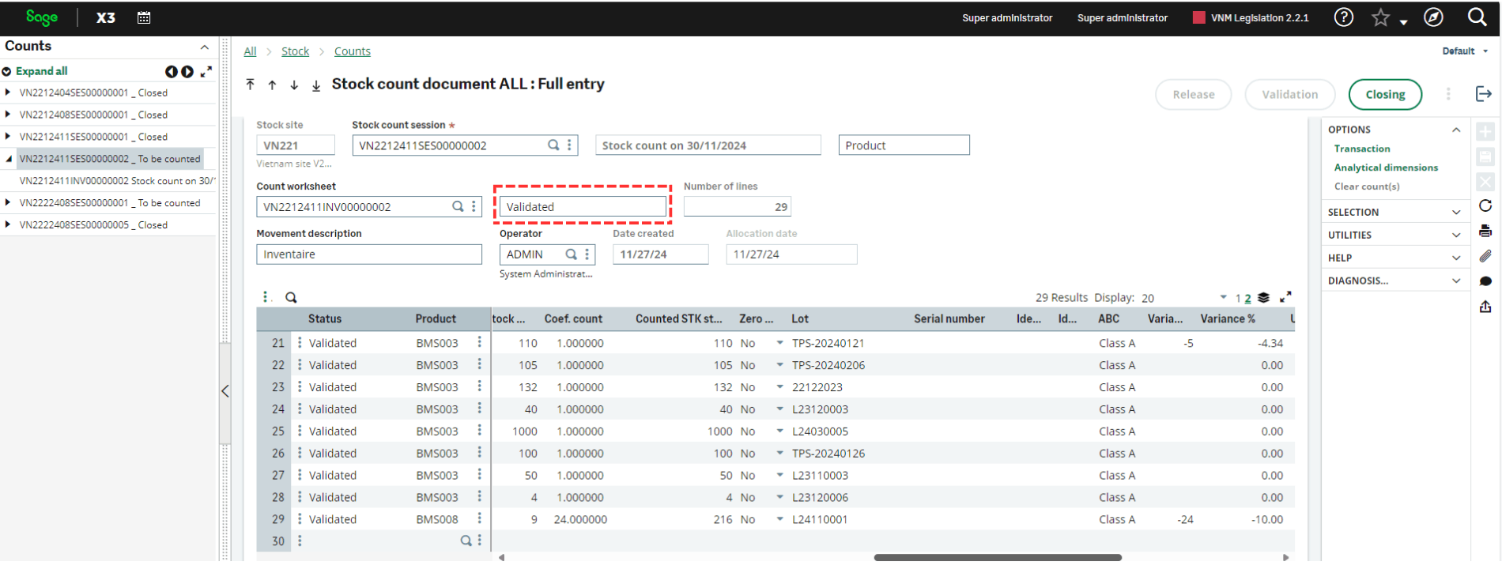Go to first record arrow icon
The height and width of the screenshot is (569, 1502).
(x=250, y=84)
